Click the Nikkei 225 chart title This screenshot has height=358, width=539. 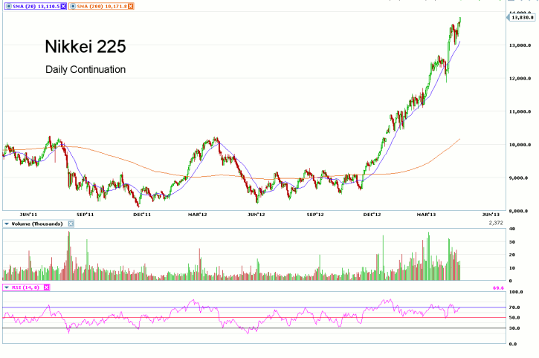point(85,47)
